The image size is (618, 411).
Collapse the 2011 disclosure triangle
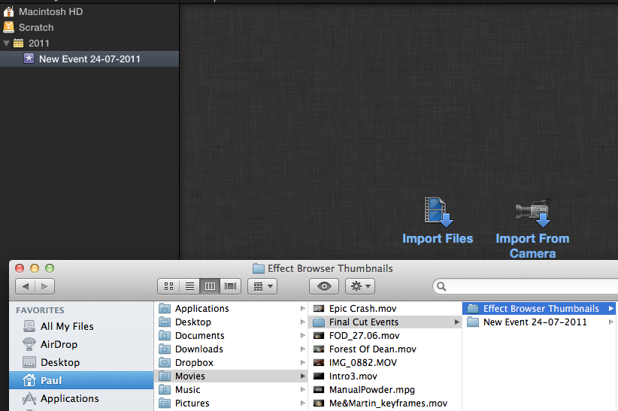click(6, 43)
